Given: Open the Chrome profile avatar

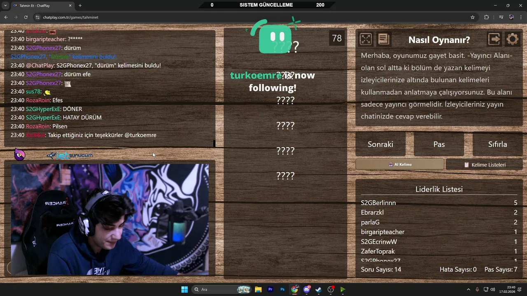Looking at the screenshot, I should (x=511, y=17).
